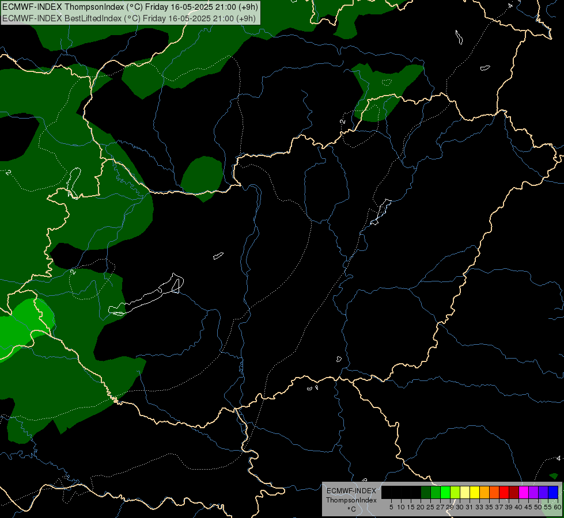This screenshot has height=518, width=564.
Task: Click the BestLiftedIndex title line at top
Action: click(x=129, y=18)
